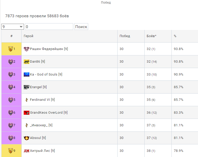Click the % column header

click(175, 36)
